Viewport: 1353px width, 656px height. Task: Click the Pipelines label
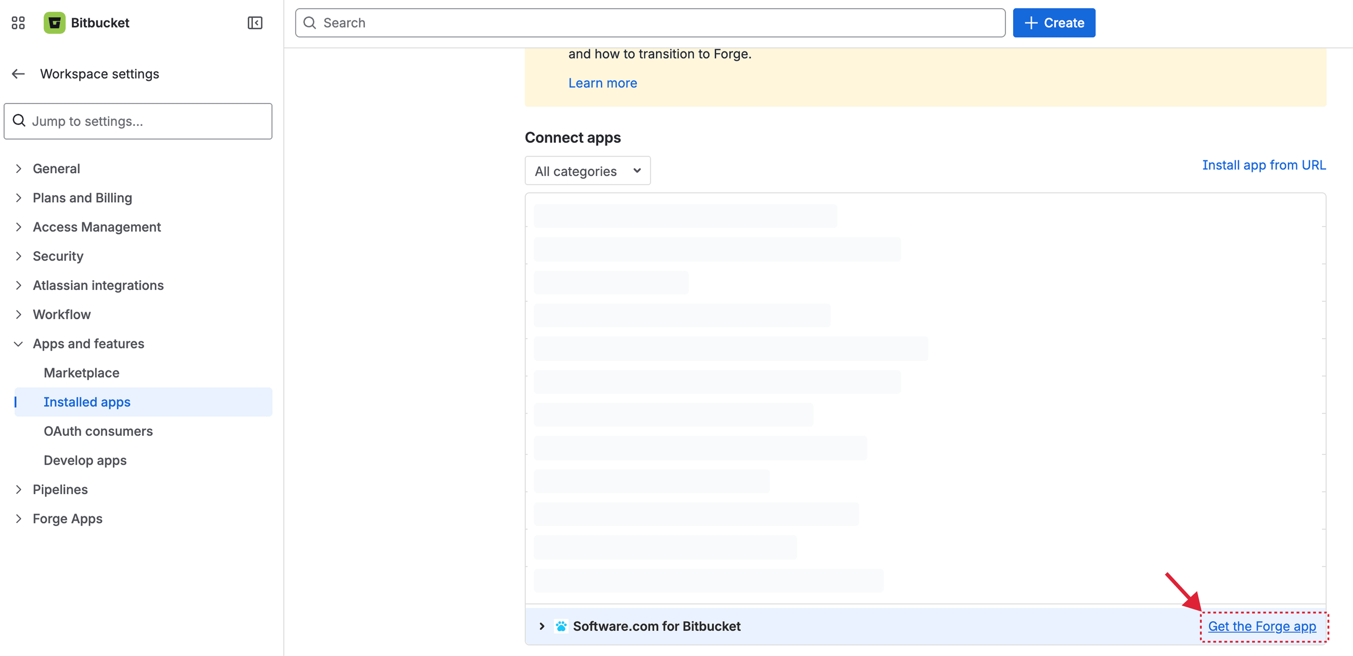pos(60,489)
